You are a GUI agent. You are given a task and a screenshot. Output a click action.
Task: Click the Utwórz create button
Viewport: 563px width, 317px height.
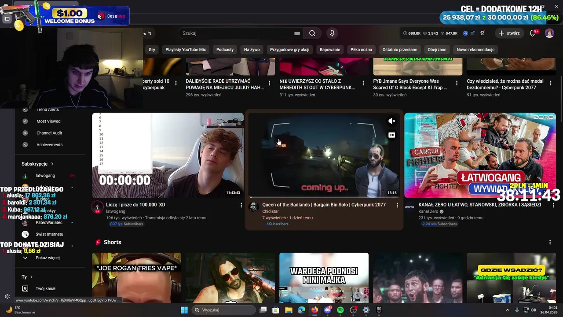509,33
